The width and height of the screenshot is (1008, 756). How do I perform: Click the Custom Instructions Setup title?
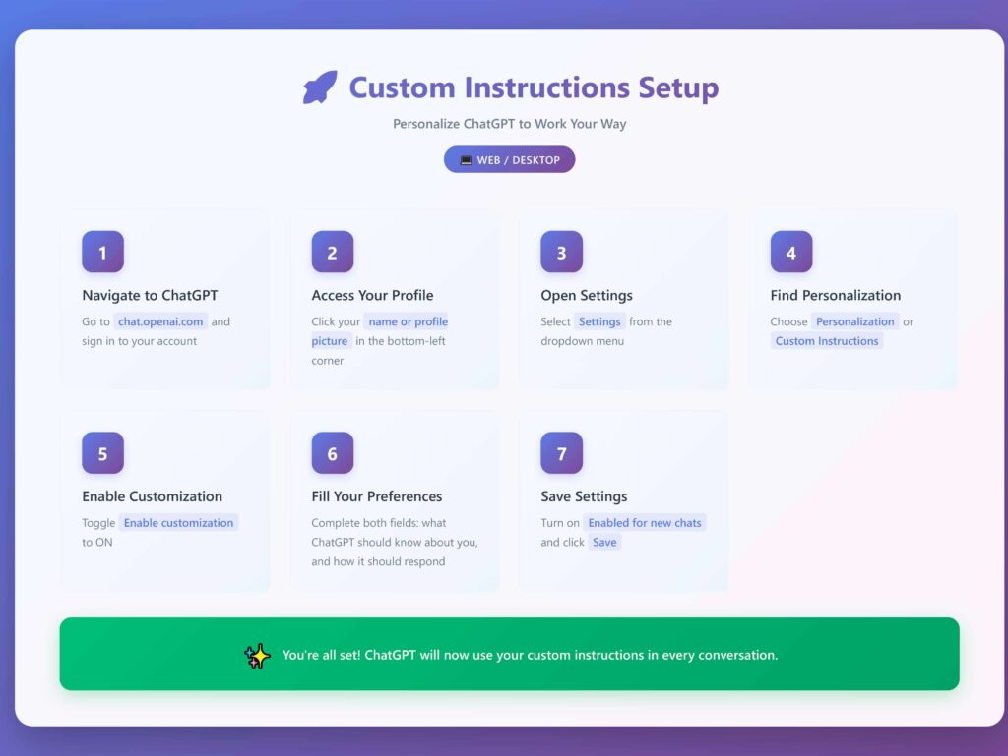[x=534, y=87]
